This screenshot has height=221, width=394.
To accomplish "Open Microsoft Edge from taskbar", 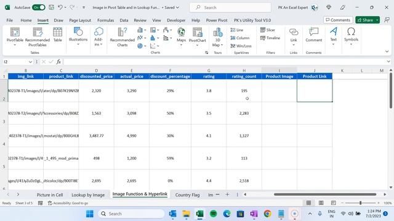I will coord(227,214).
